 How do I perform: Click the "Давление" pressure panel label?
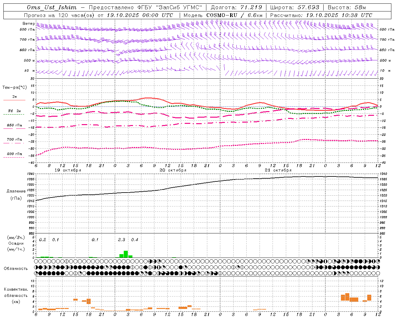pos(16,191)
